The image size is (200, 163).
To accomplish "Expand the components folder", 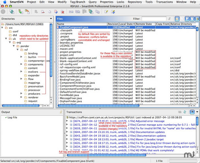I will click(21, 64).
